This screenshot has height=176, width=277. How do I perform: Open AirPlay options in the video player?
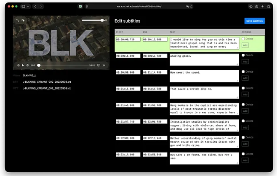(99, 65)
